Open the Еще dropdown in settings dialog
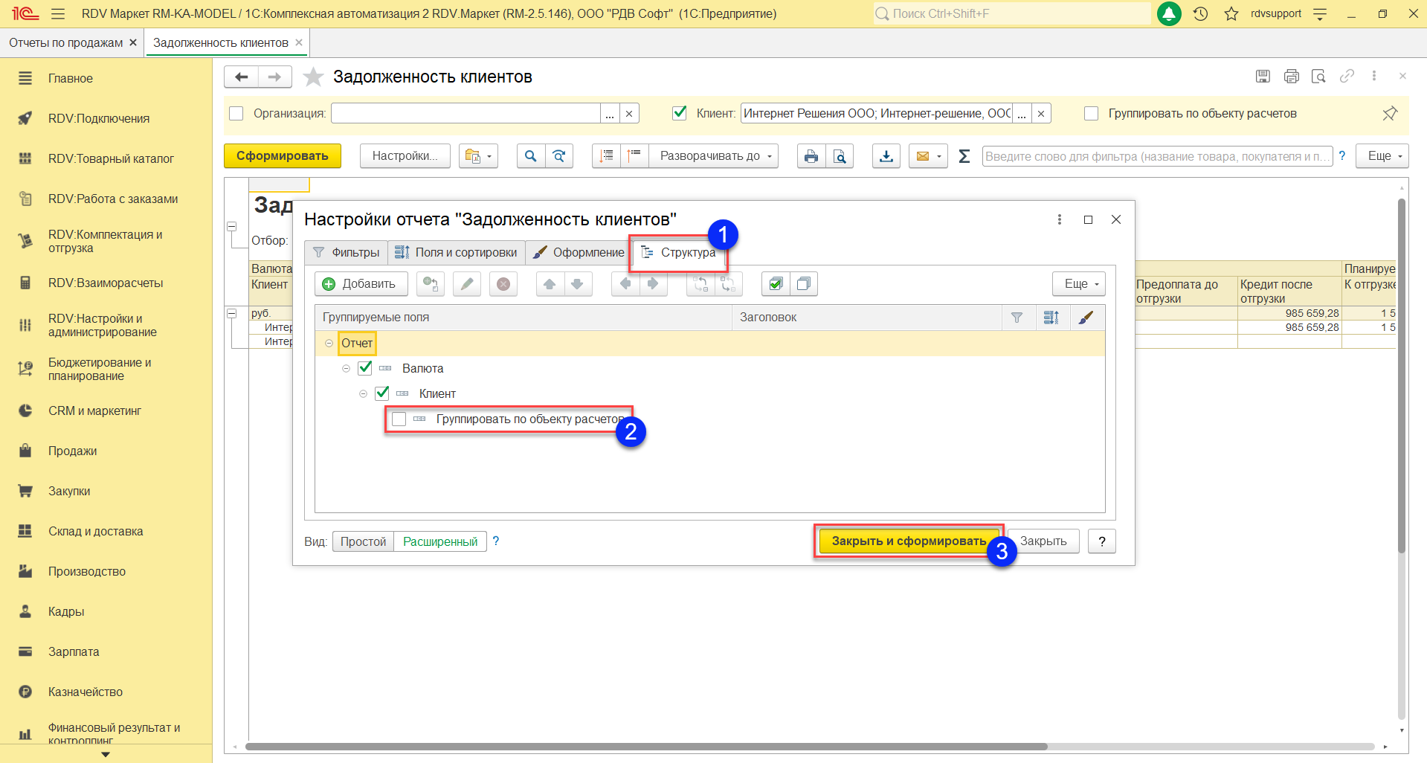 (1078, 284)
